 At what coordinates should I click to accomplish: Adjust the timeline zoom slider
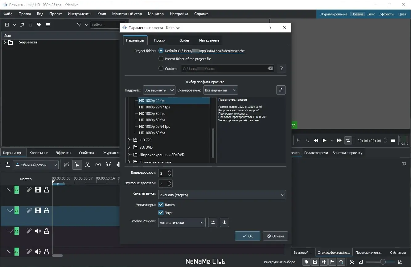pos(383,262)
